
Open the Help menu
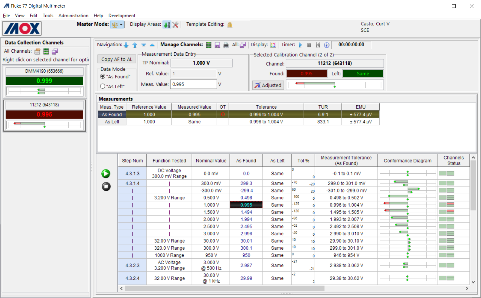pos(98,15)
